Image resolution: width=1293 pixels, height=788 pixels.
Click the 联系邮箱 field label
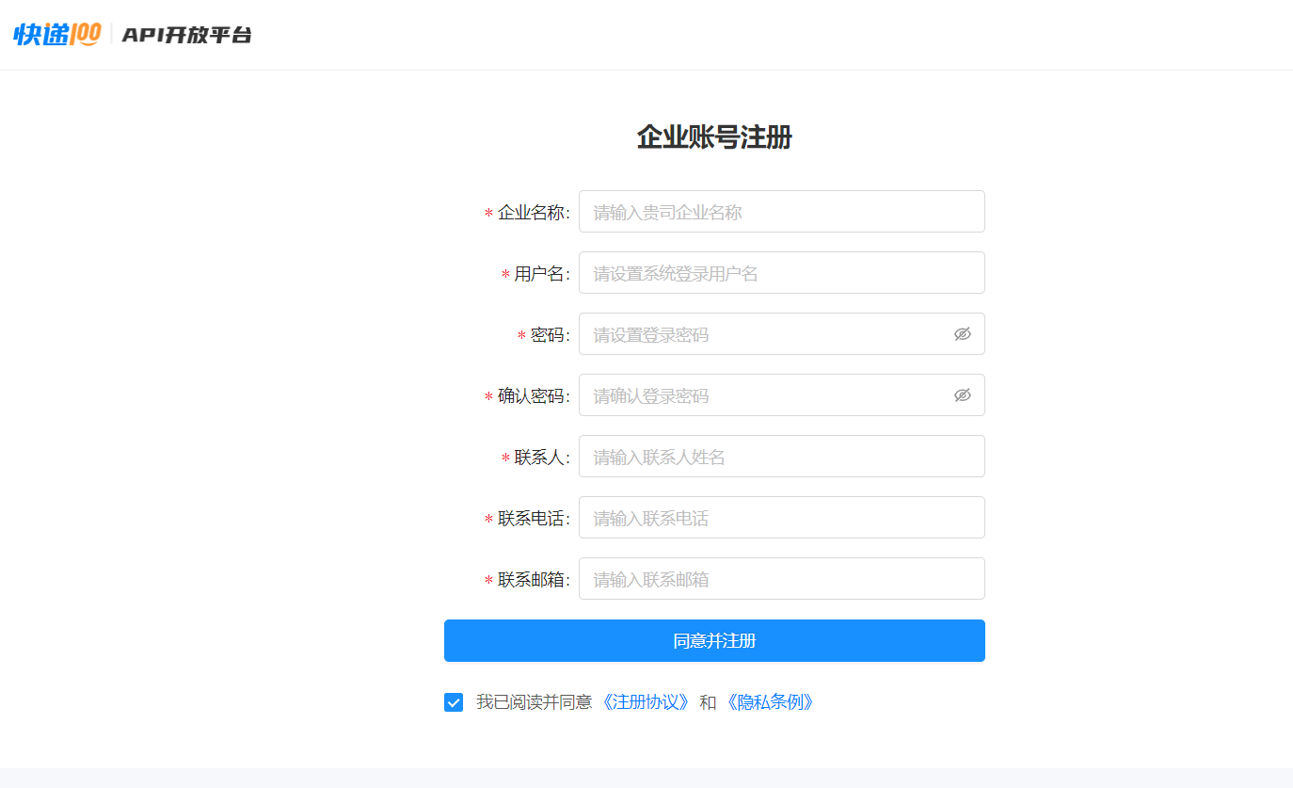(532, 580)
